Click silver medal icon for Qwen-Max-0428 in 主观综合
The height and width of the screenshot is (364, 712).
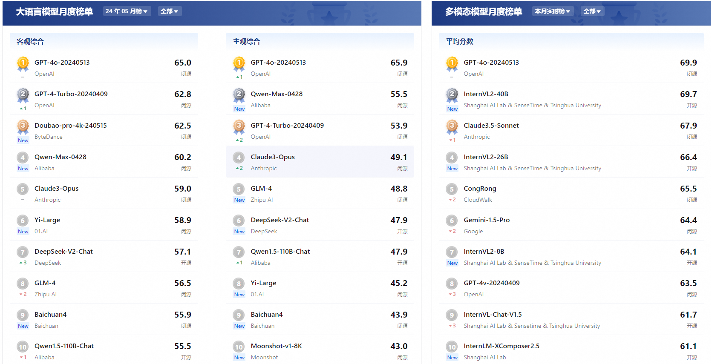tap(239, 96)
